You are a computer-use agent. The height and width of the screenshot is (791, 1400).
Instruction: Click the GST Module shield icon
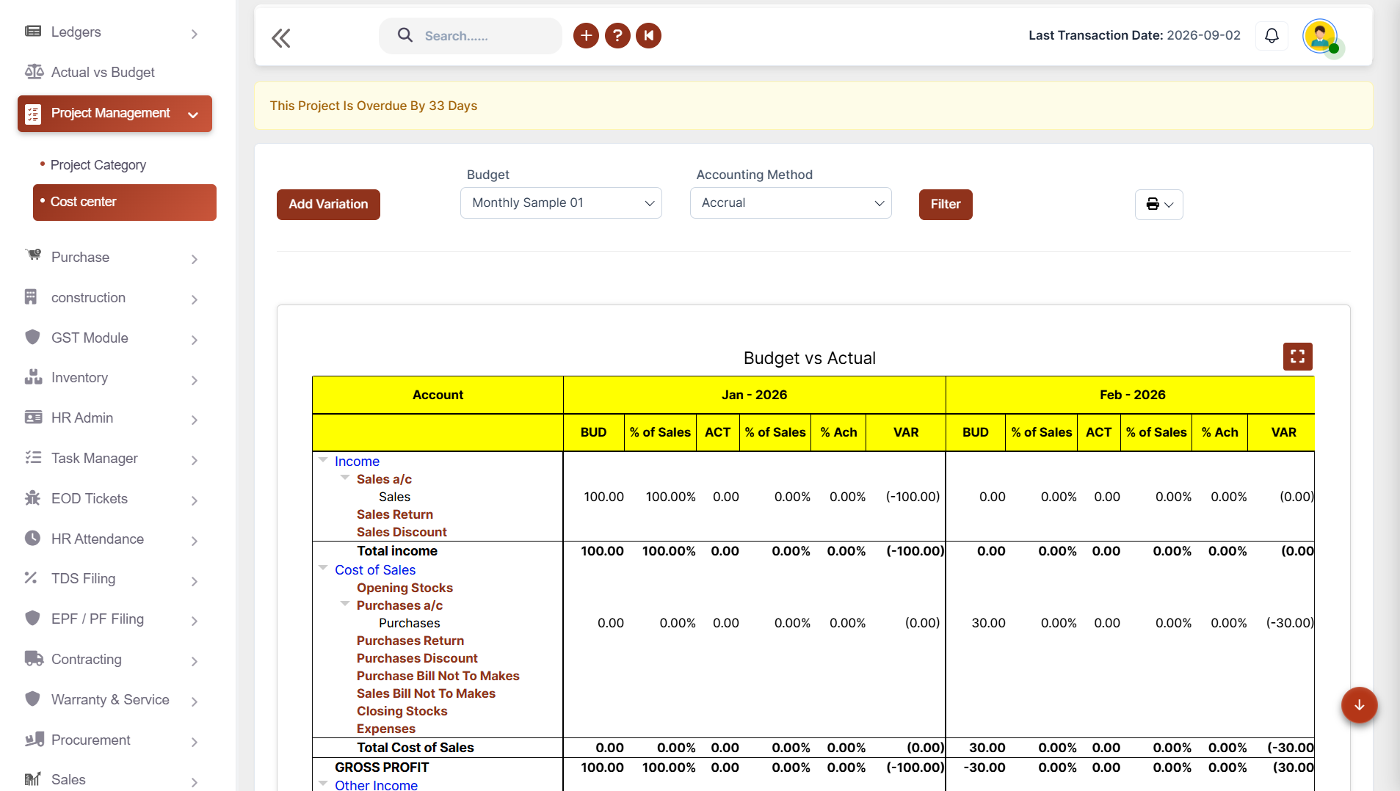click(x=32, y=337)
